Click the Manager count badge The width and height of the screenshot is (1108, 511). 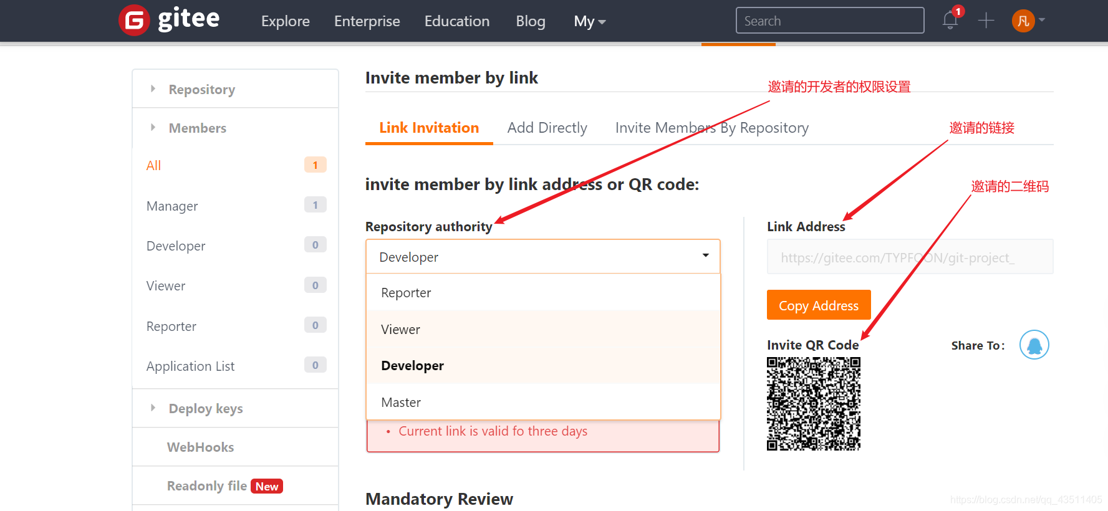[316, 205]
